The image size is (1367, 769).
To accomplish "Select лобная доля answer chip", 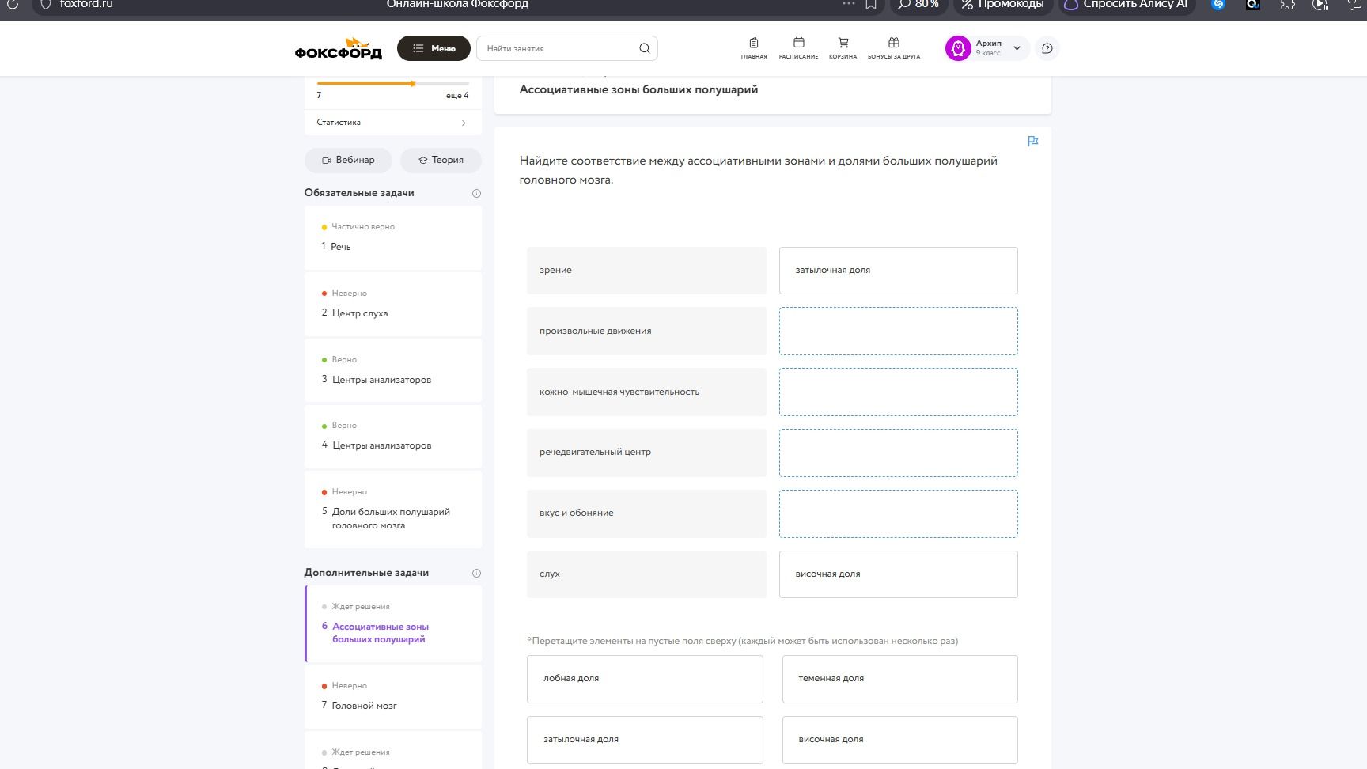I will 645,679.
